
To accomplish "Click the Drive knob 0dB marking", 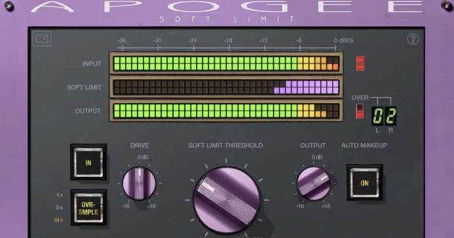I will click(143, 157).
